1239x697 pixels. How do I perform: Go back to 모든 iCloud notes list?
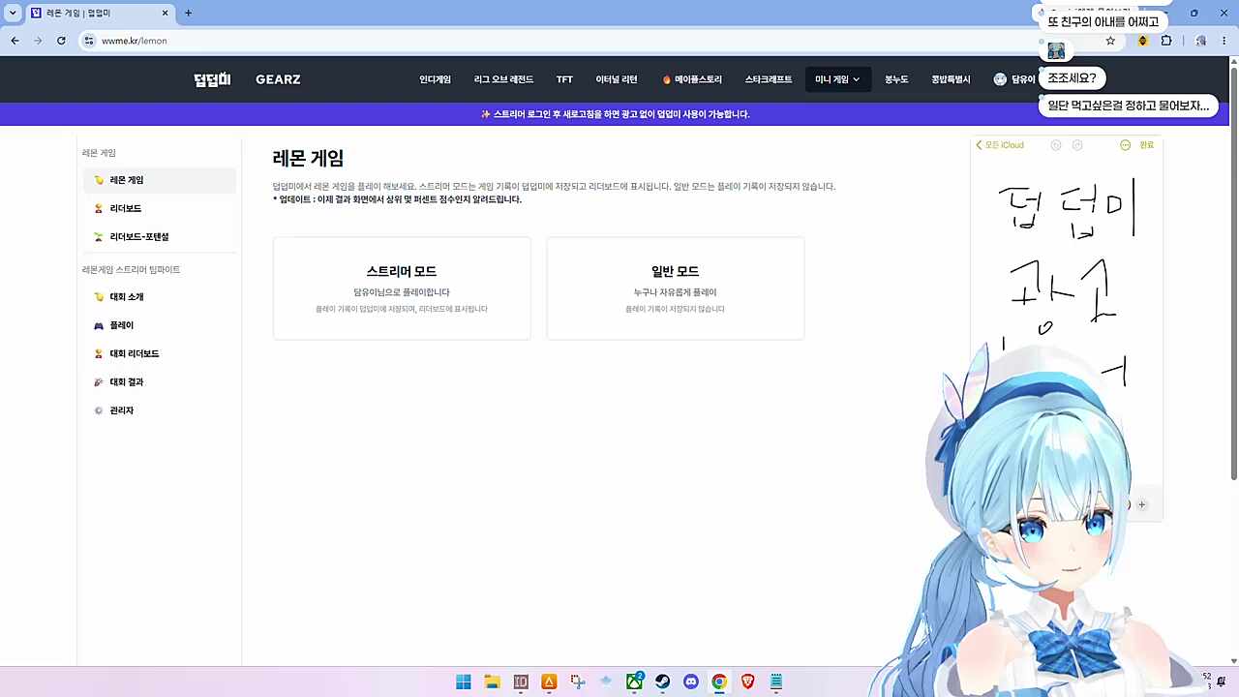[1000, 145]
